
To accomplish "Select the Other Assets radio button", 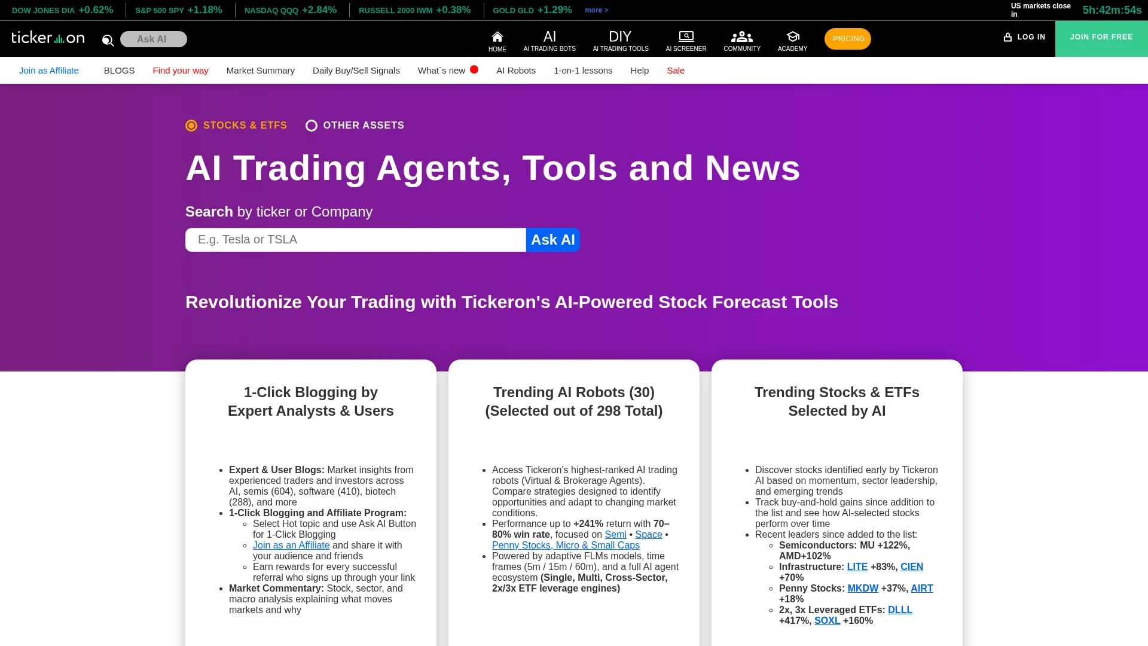I will point(312,126).
